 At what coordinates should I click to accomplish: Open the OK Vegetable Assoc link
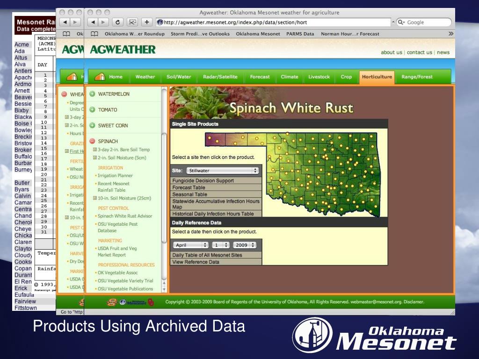click(x=117, y=273)
